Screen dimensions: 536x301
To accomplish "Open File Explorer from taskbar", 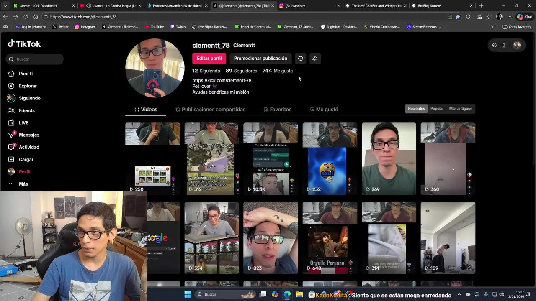I will click(299, 294).
